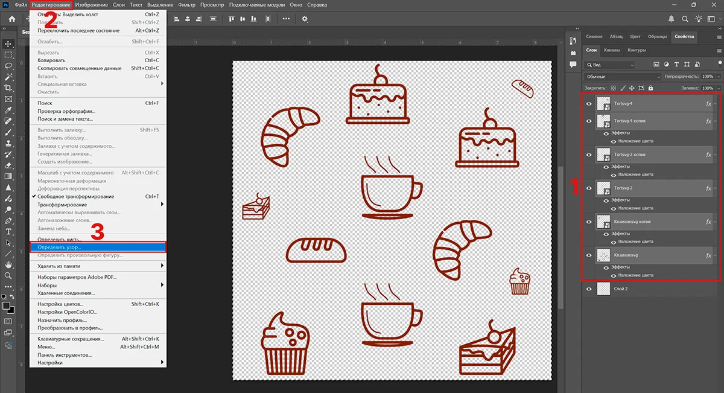Open the Непрозрачность opacity dropdown arrow
This screenshot has width=724, height=393.
pos(717,77)
